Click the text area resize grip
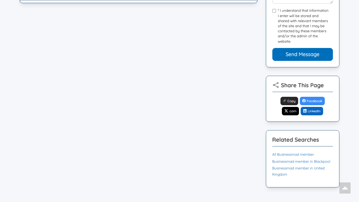The image size is (359, 202). 331,2
